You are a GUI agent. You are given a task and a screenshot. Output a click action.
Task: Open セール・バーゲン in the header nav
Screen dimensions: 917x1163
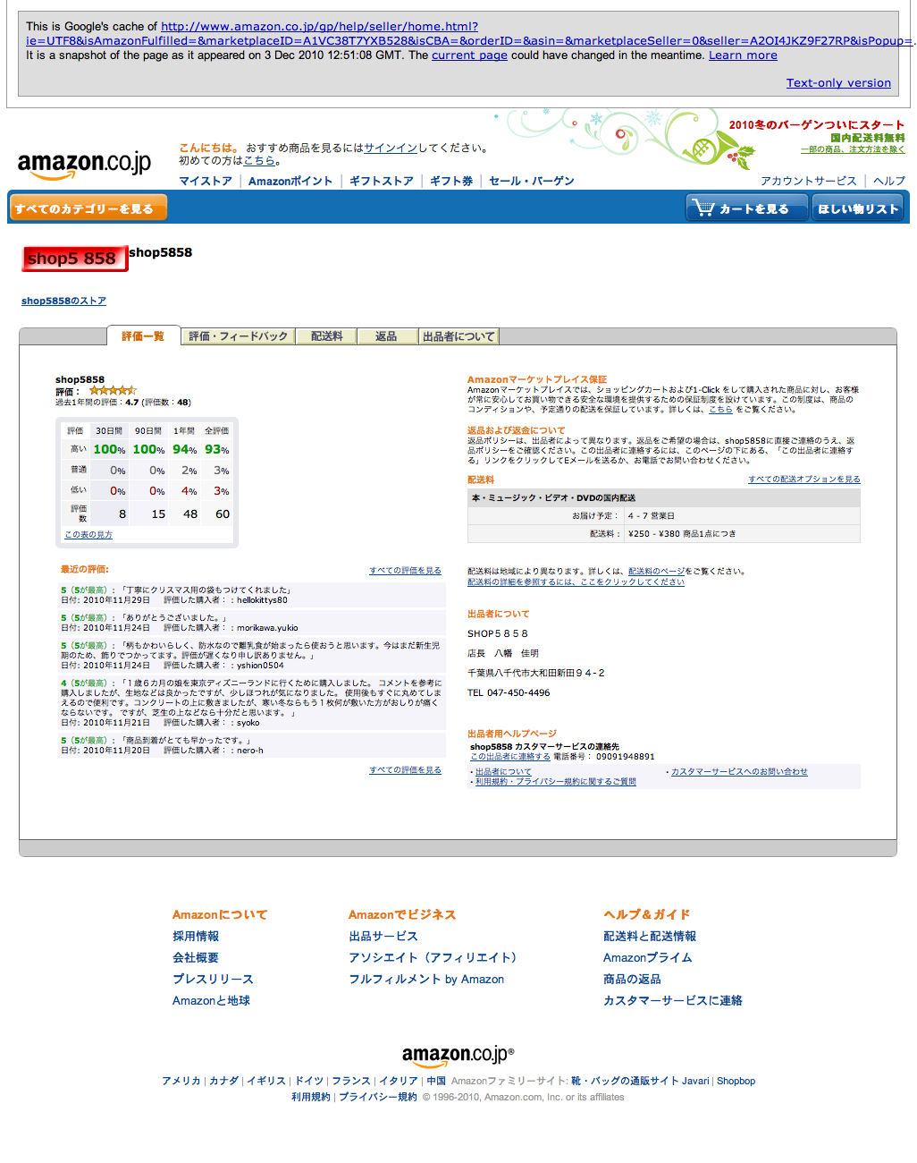coord(532,181)
